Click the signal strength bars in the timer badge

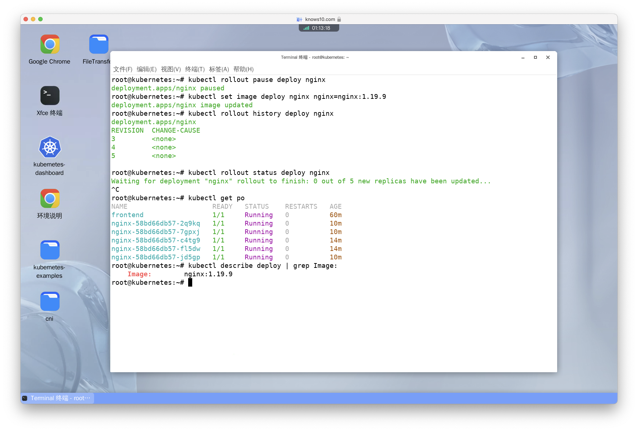click(306, 28)
